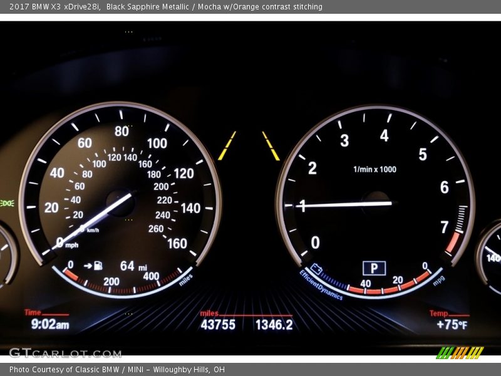This screenshot has height=376, width=501.
Task: Click the trip meter value 1346.2
Action: (x=274, y=325)
